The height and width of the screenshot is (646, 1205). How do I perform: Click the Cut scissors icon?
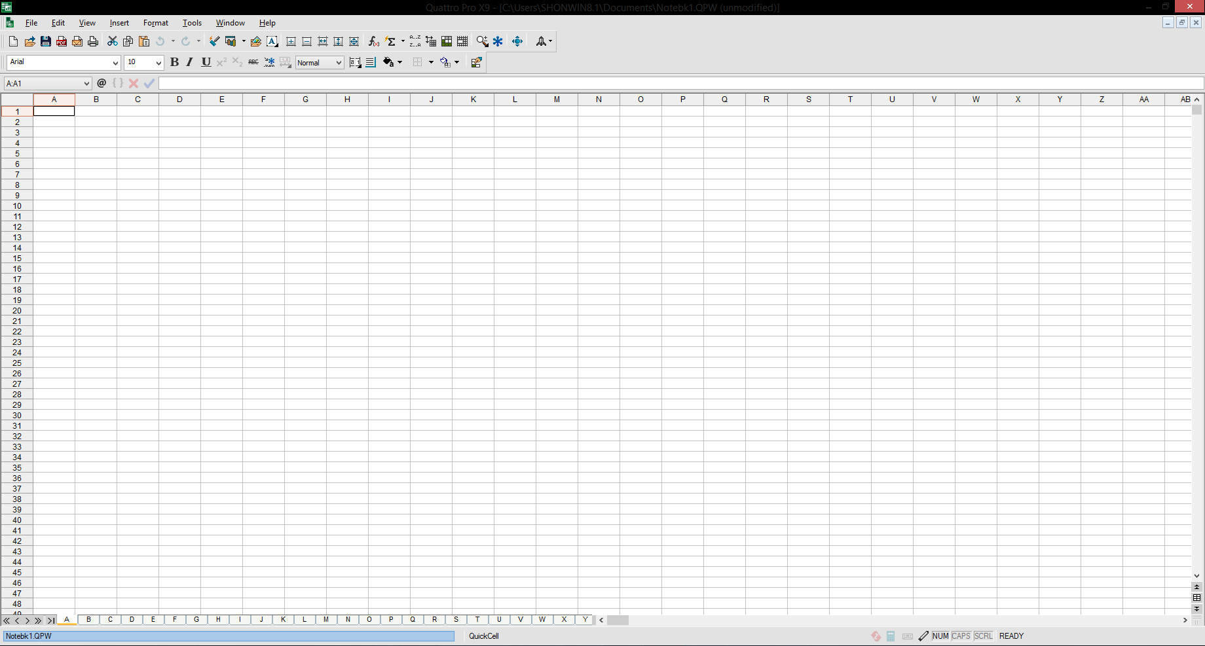(113, 41)
